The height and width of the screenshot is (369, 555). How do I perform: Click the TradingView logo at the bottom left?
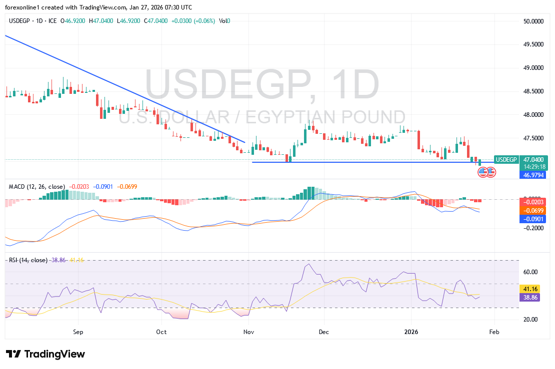(x=45, y=354)
